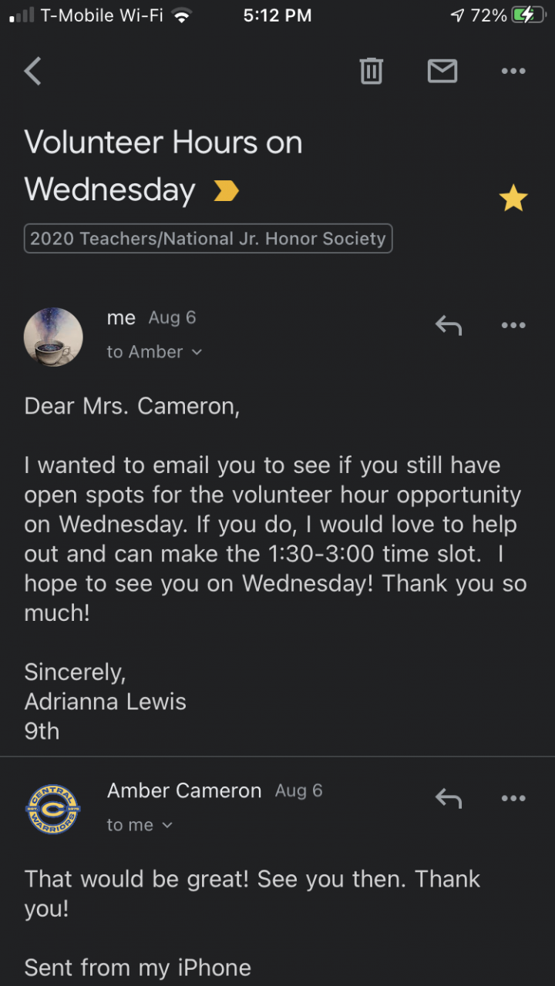Image resolution: width=555 pixels, height=986 pixels.
Task: Open more options for Amber's reply
Action: (x=513, y=799)
